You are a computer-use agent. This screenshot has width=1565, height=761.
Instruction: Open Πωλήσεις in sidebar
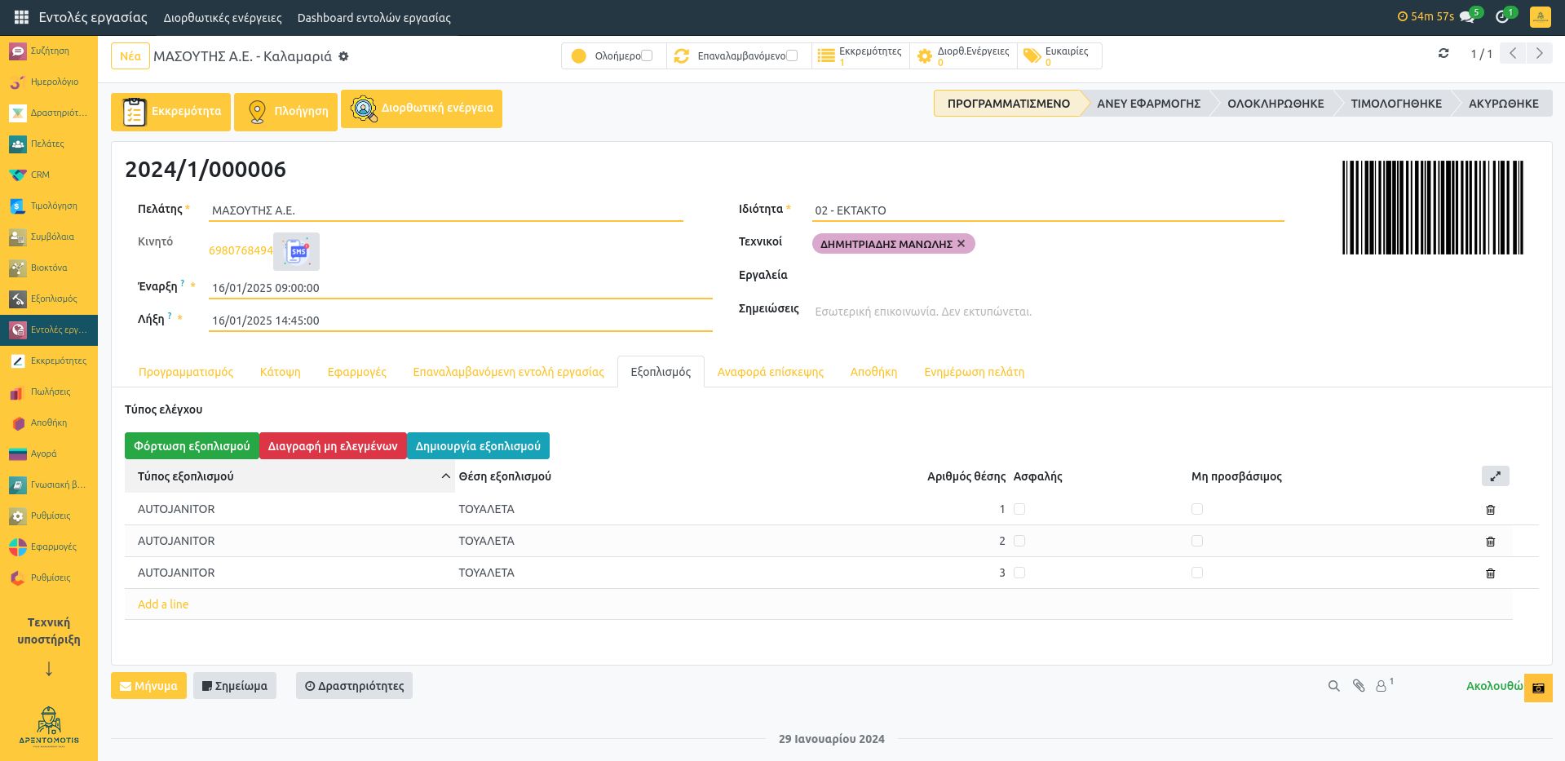(x=49, y=392)
